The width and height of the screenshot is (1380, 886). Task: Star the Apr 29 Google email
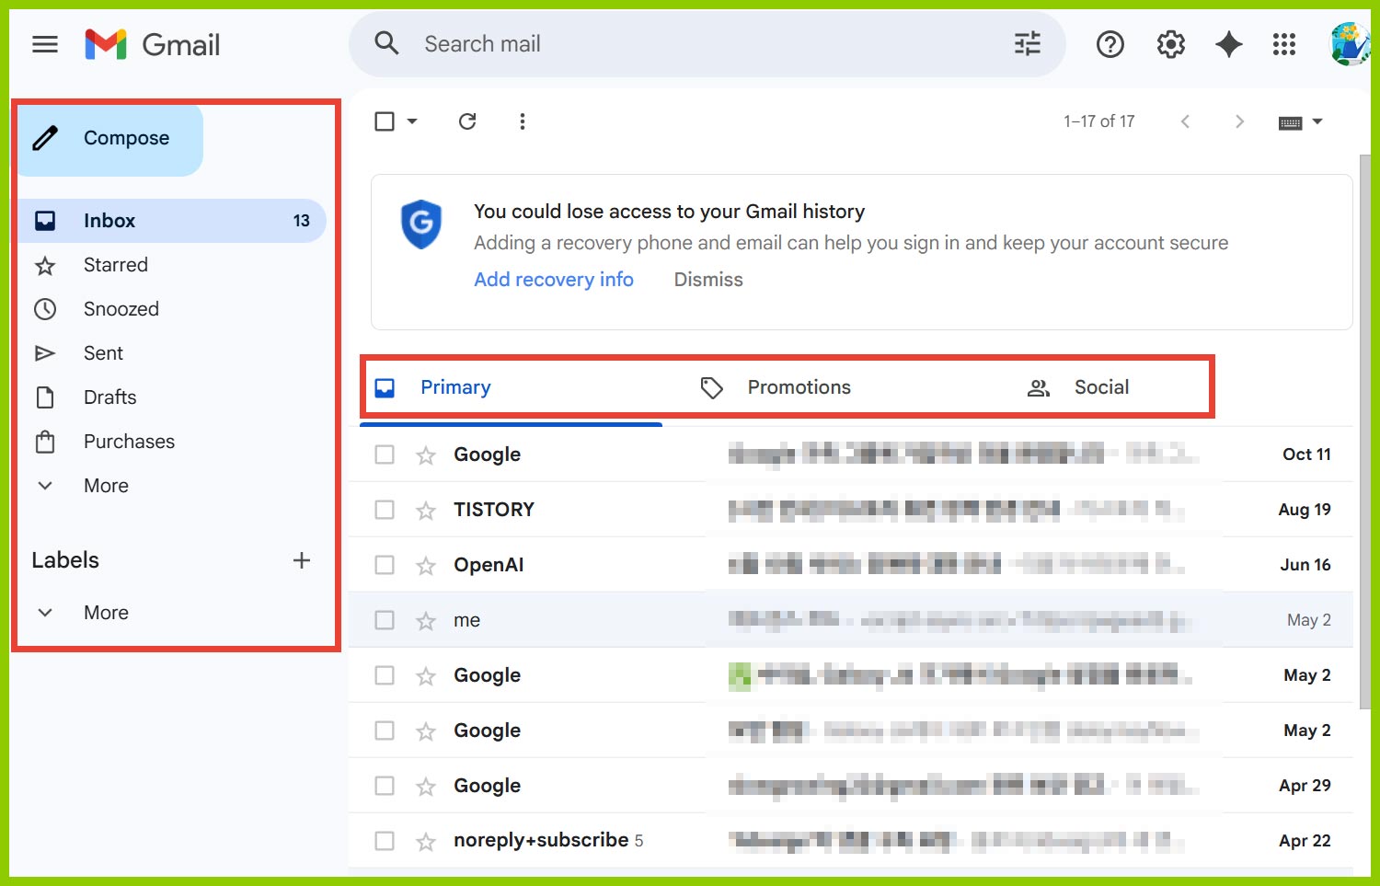(x=425, y=786)
